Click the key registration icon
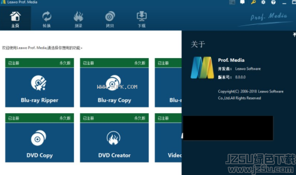 (253, 2)
